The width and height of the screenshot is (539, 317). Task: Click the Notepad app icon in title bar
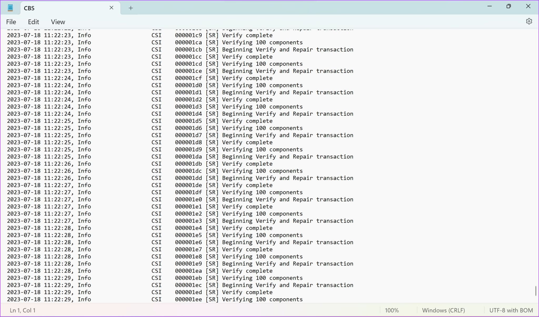tap(10, 8)
